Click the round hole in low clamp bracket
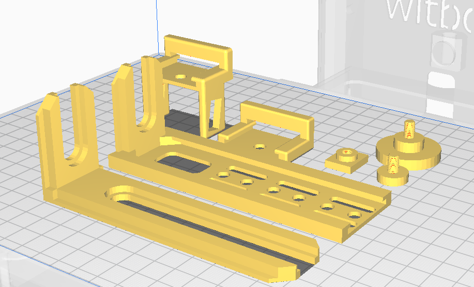The image size is (474, 287). point(259,146)
